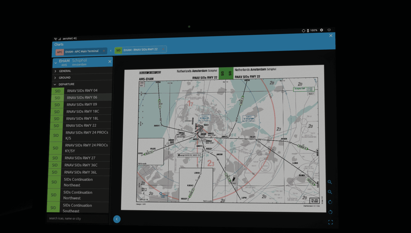Expand the GENERAL section

pos(83,71)
